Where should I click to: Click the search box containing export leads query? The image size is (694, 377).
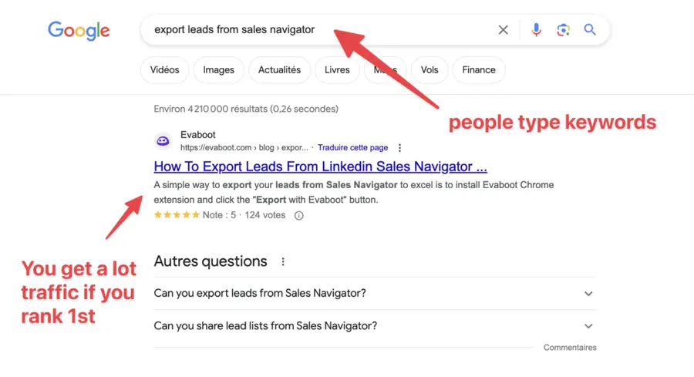tap(375, 29)
